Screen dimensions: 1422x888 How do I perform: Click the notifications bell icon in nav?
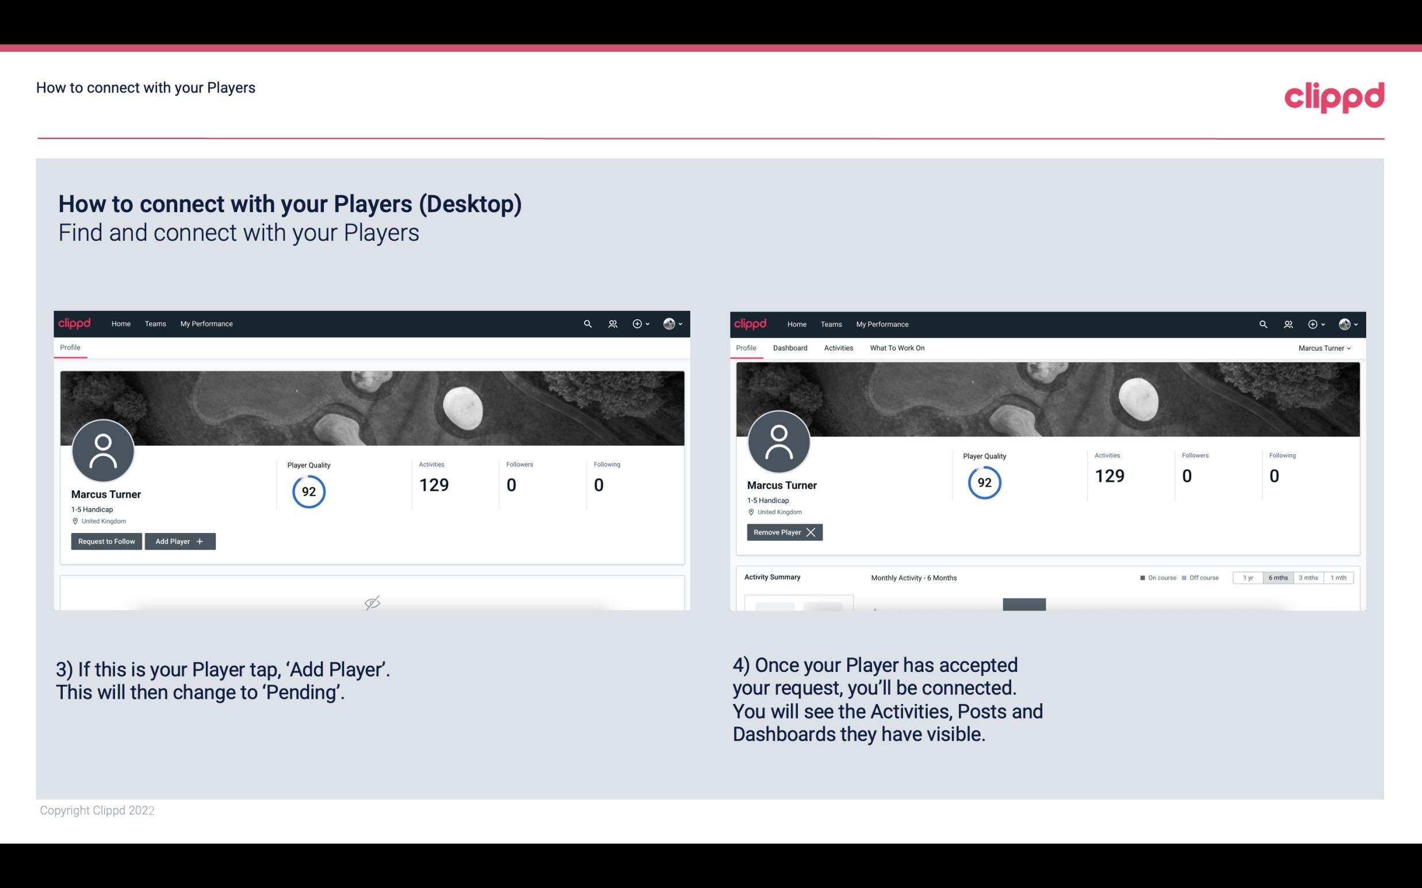click(610, 323)
